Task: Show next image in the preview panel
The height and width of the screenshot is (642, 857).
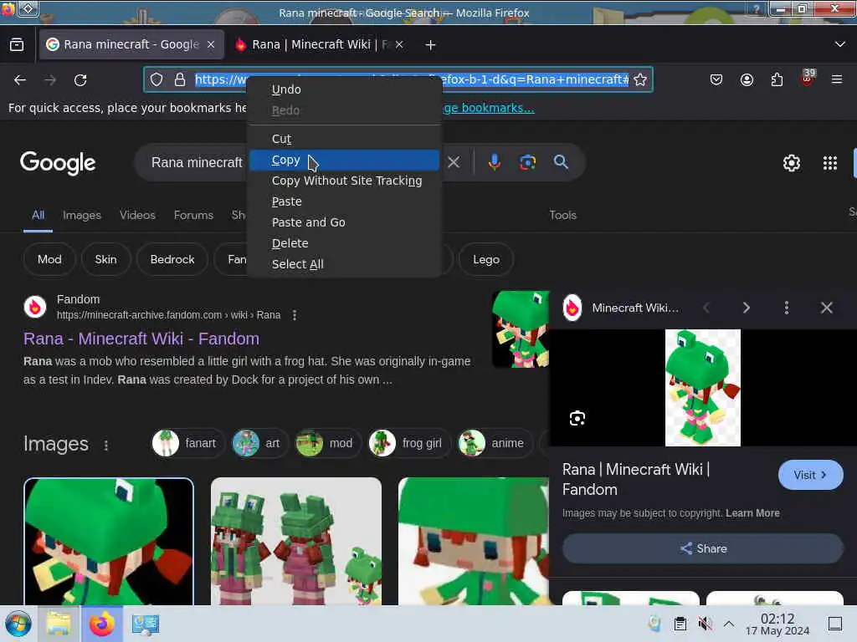Action: (746, 308)
